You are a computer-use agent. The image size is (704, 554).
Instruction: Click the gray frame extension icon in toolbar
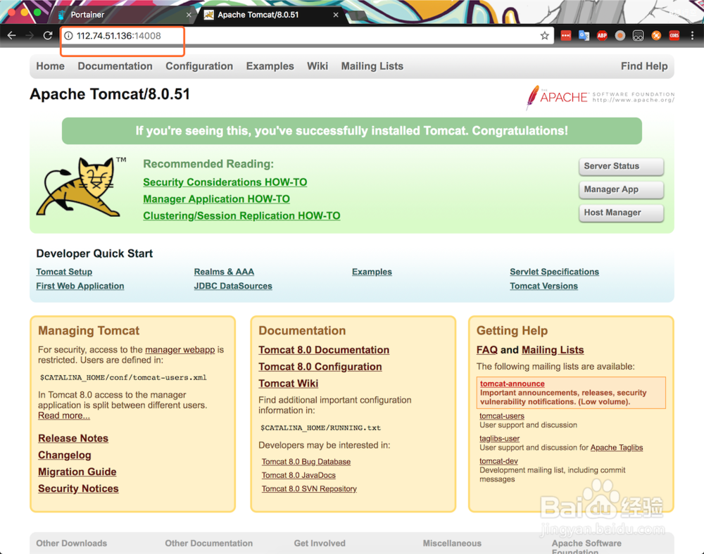pos(638,35)
